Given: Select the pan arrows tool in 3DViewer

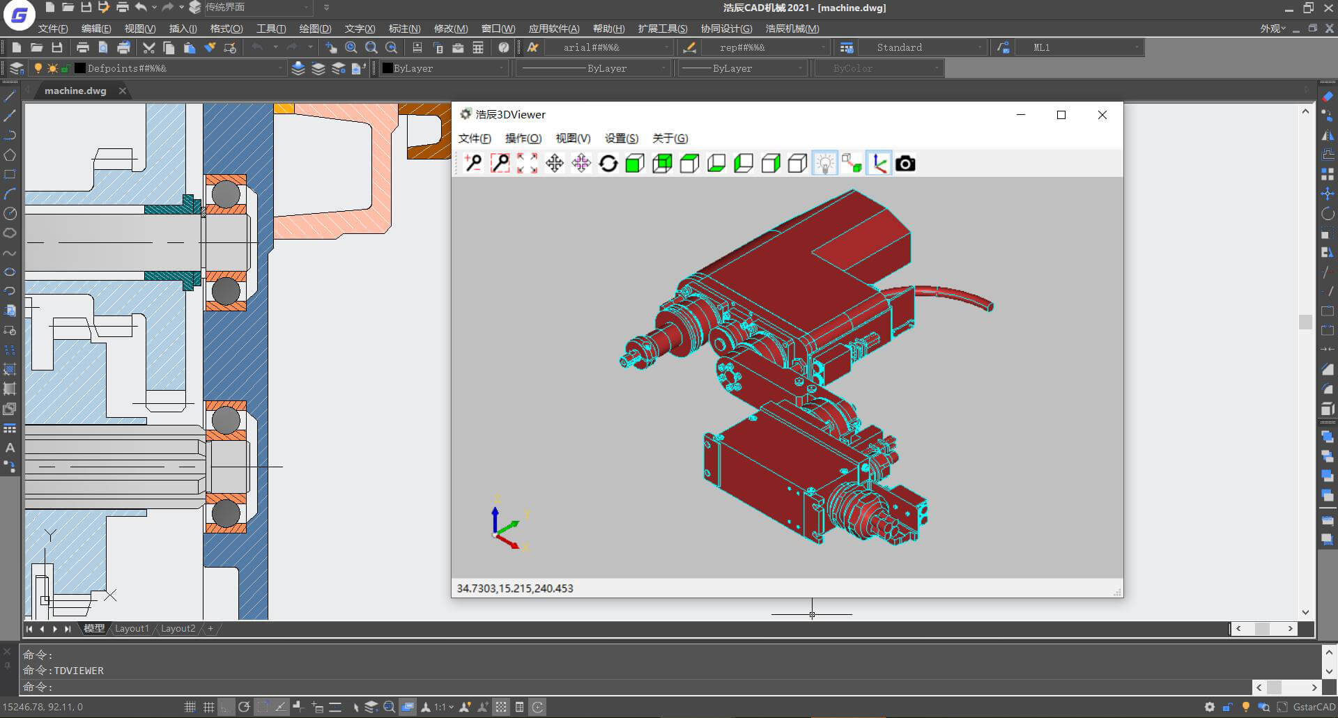Looking at the screenshot, I should point(554,164).
